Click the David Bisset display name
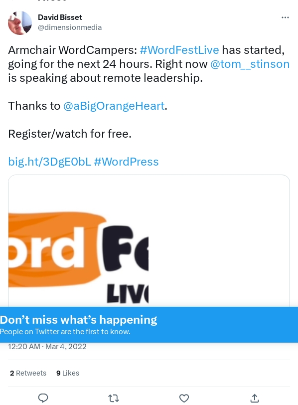The height and width of the screenshot is (405, 298). click(60, 17)
